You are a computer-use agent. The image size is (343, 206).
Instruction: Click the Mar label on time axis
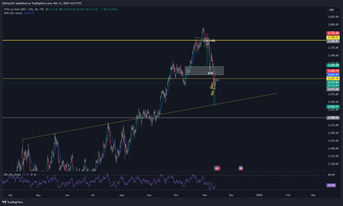pos(313,195)
